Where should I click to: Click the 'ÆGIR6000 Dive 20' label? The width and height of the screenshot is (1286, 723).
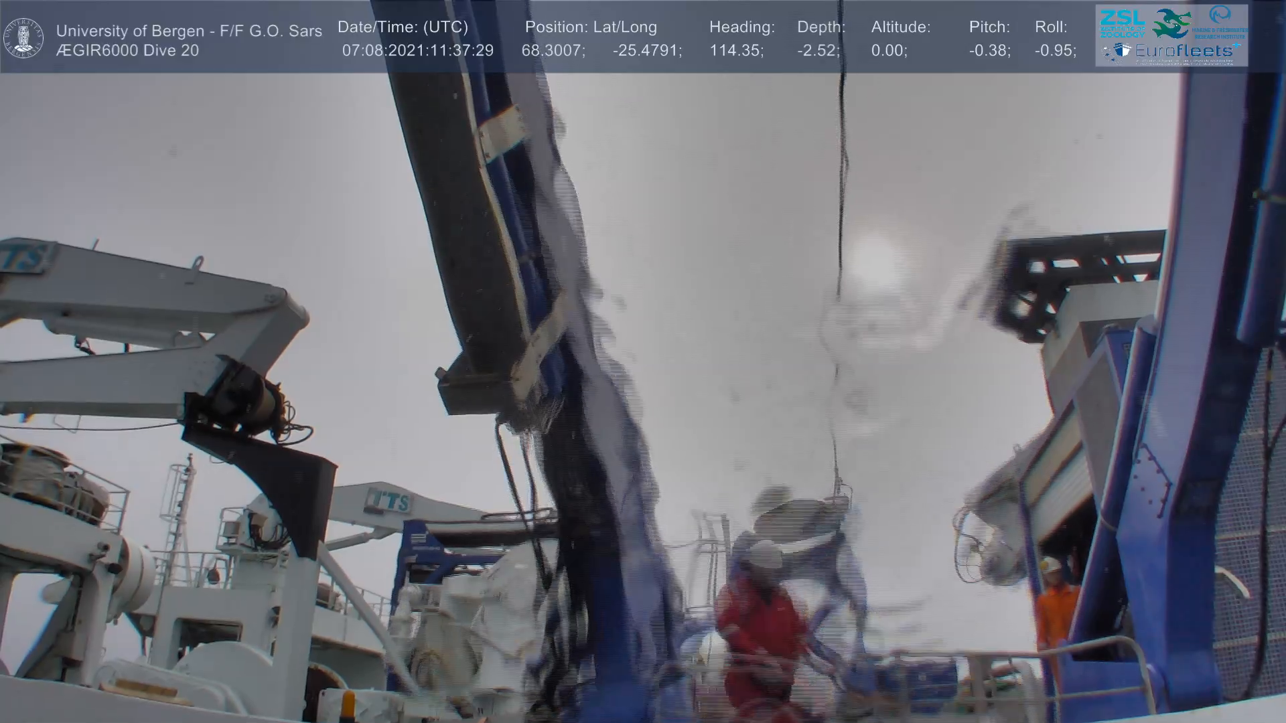click(x=127, y=51)
